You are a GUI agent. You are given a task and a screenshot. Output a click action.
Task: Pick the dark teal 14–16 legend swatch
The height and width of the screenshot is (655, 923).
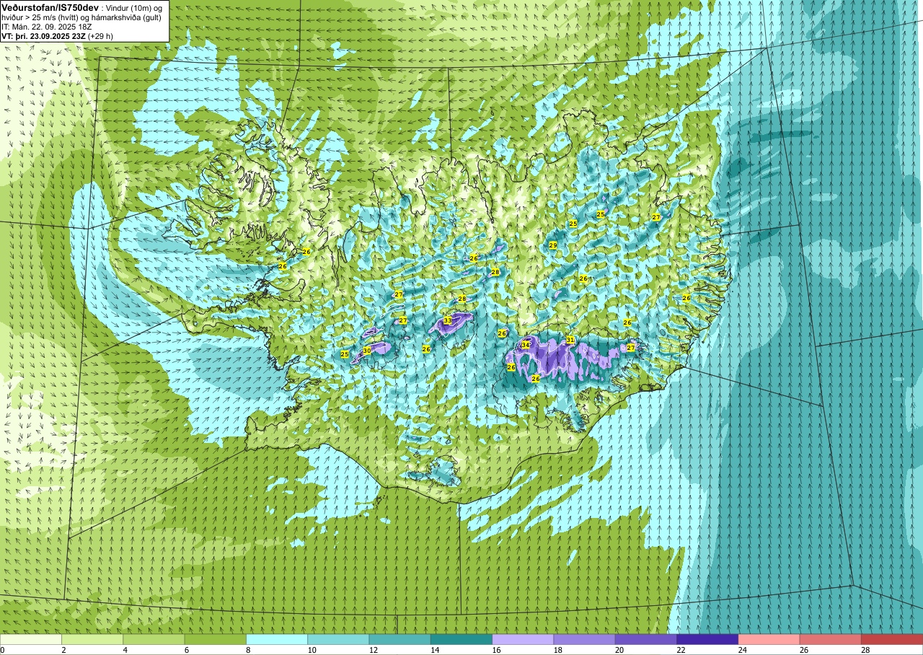click(x=461, y=639)
